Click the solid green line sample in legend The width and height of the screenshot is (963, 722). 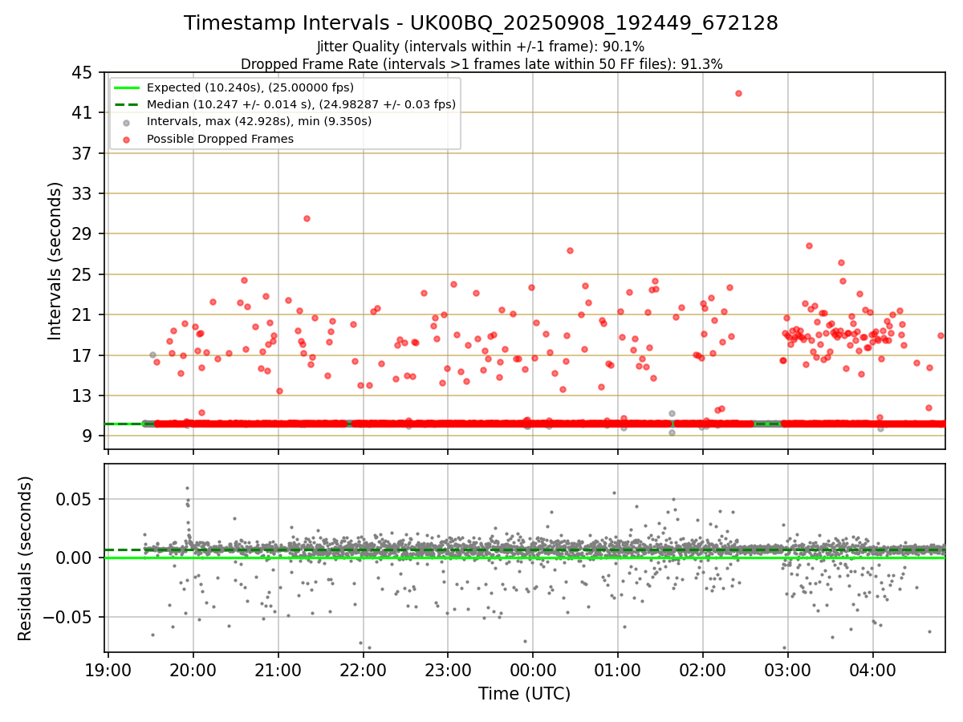[127, 87]
